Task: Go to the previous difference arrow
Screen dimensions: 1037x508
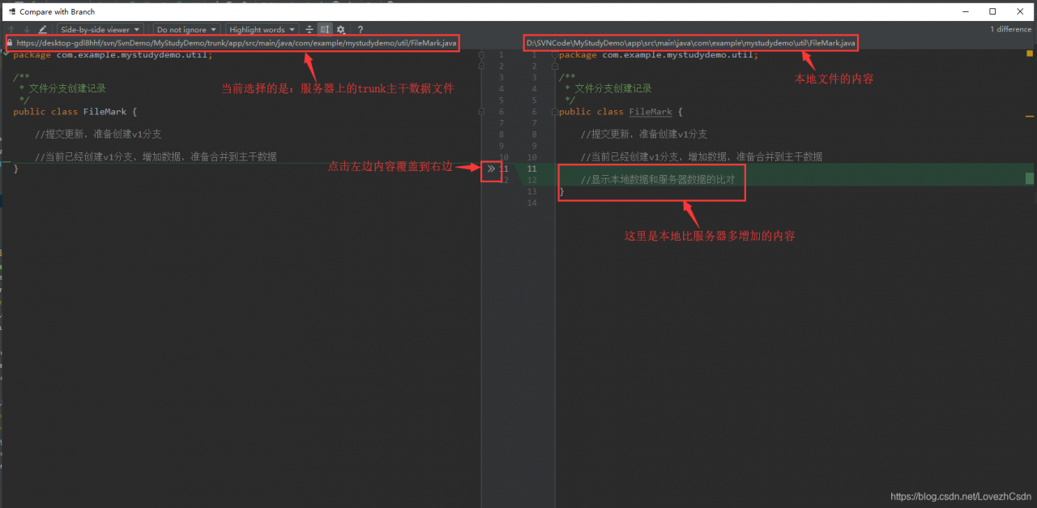Action: point(11,29)
